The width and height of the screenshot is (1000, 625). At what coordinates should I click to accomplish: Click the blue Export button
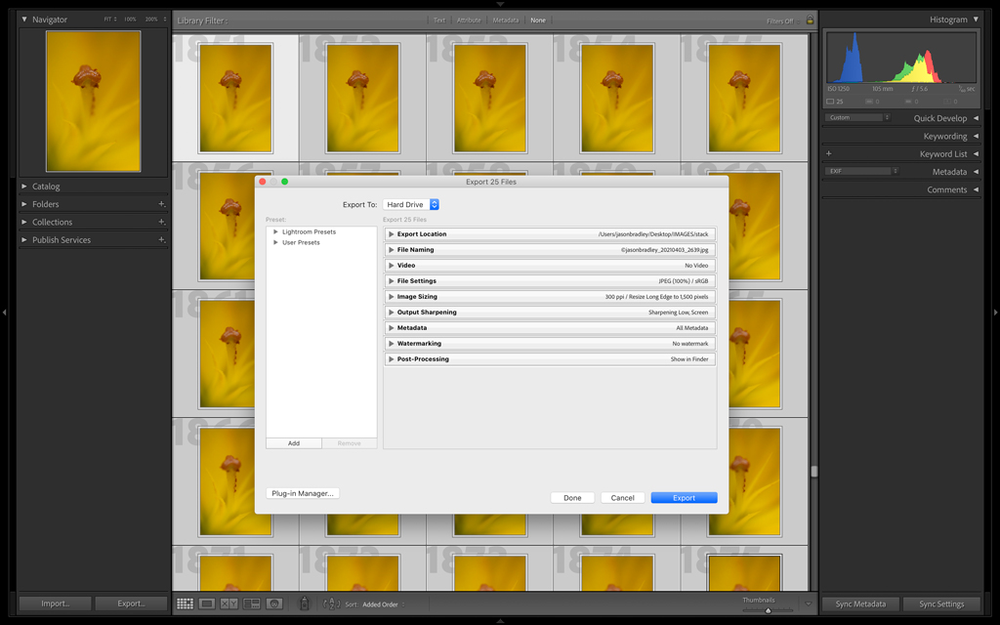(x=684, y=498)
